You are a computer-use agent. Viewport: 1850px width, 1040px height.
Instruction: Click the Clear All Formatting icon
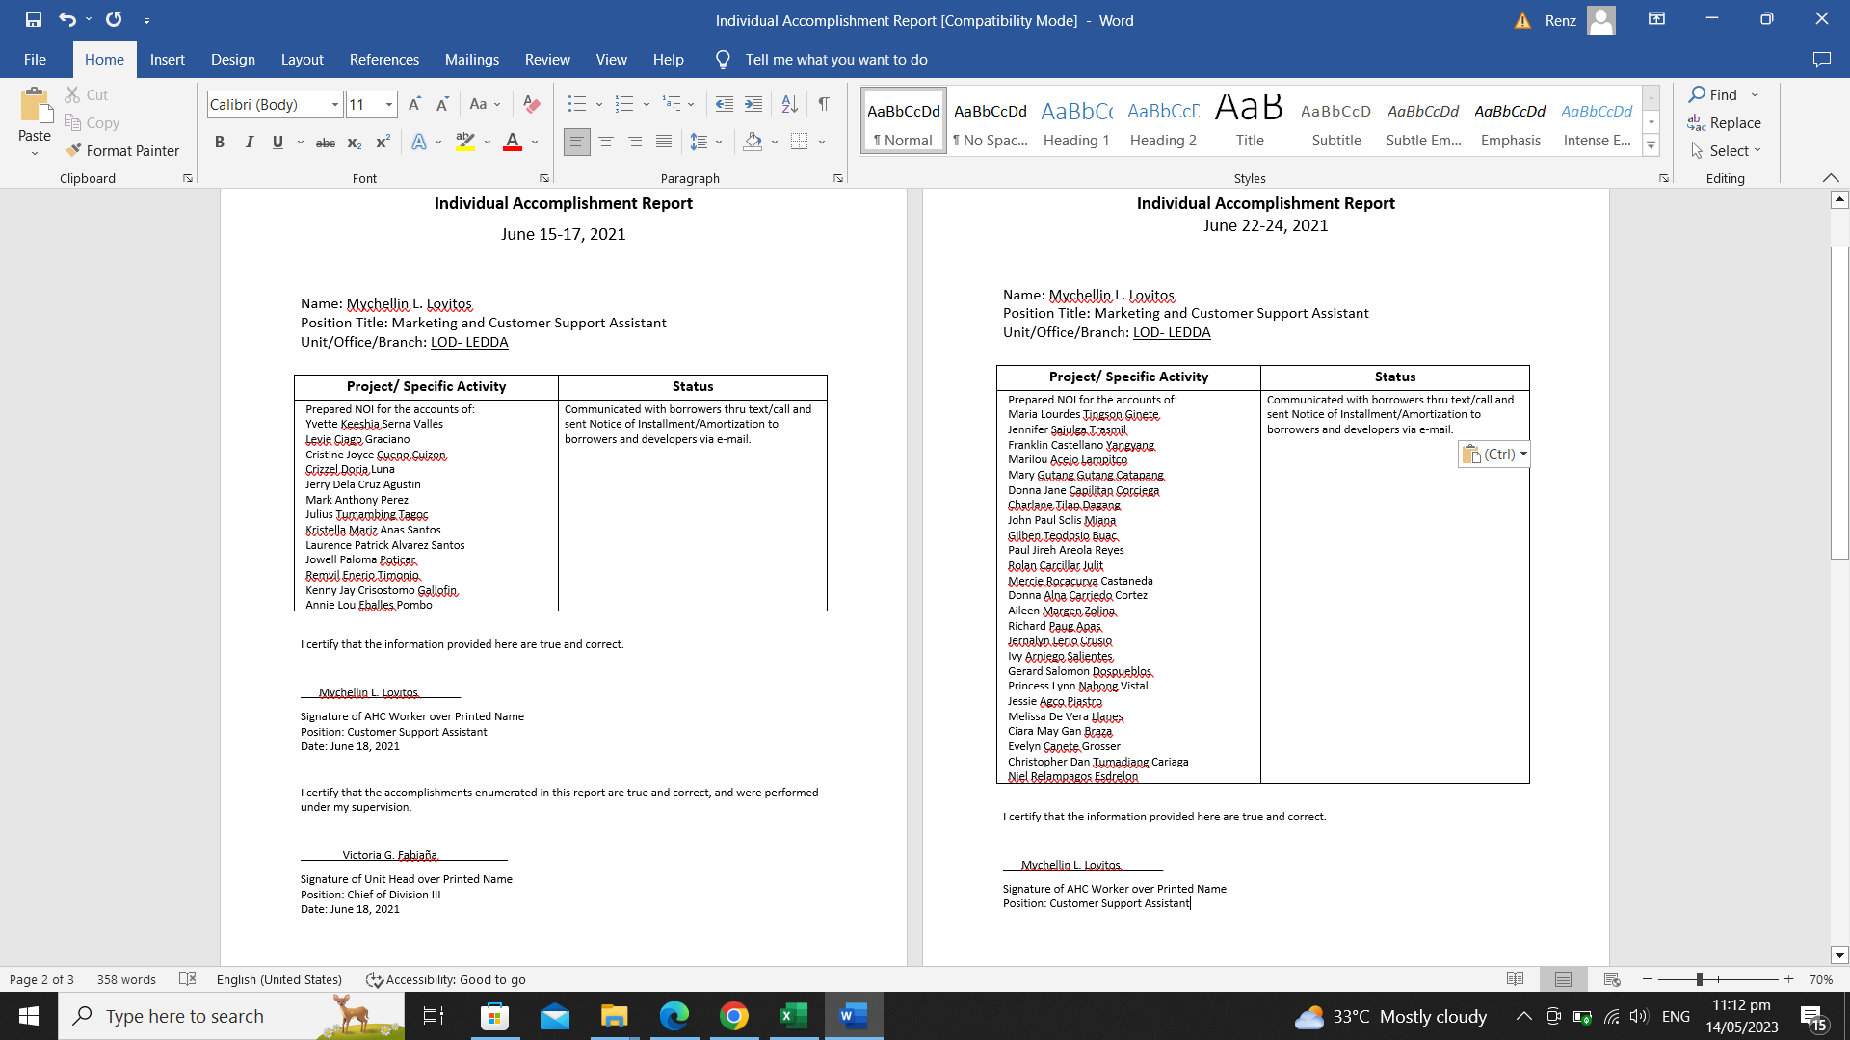(x=531, y=104)
